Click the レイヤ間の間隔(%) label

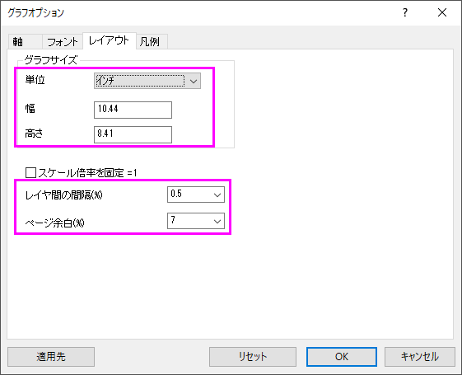[x=64, y=195]
